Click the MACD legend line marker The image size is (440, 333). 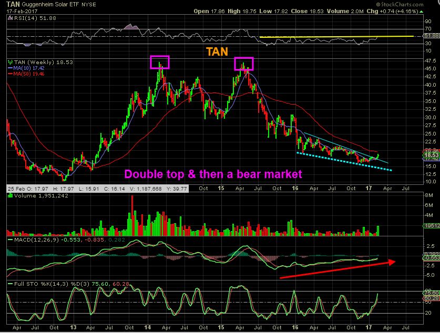11,240
